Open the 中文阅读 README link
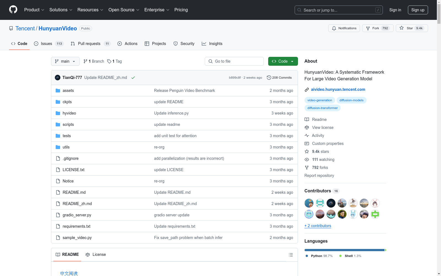Image resolution: width=441 pixels, height=276 pixels. (x=69, y=274)
